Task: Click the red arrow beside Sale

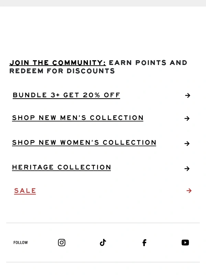Action: (189, 190)
